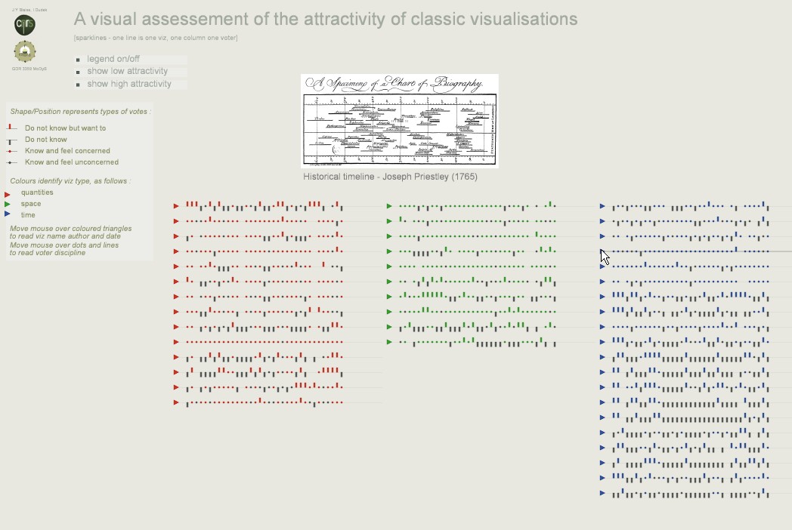Click the 'Do not know but want to' legend symbol

point(11,128)
